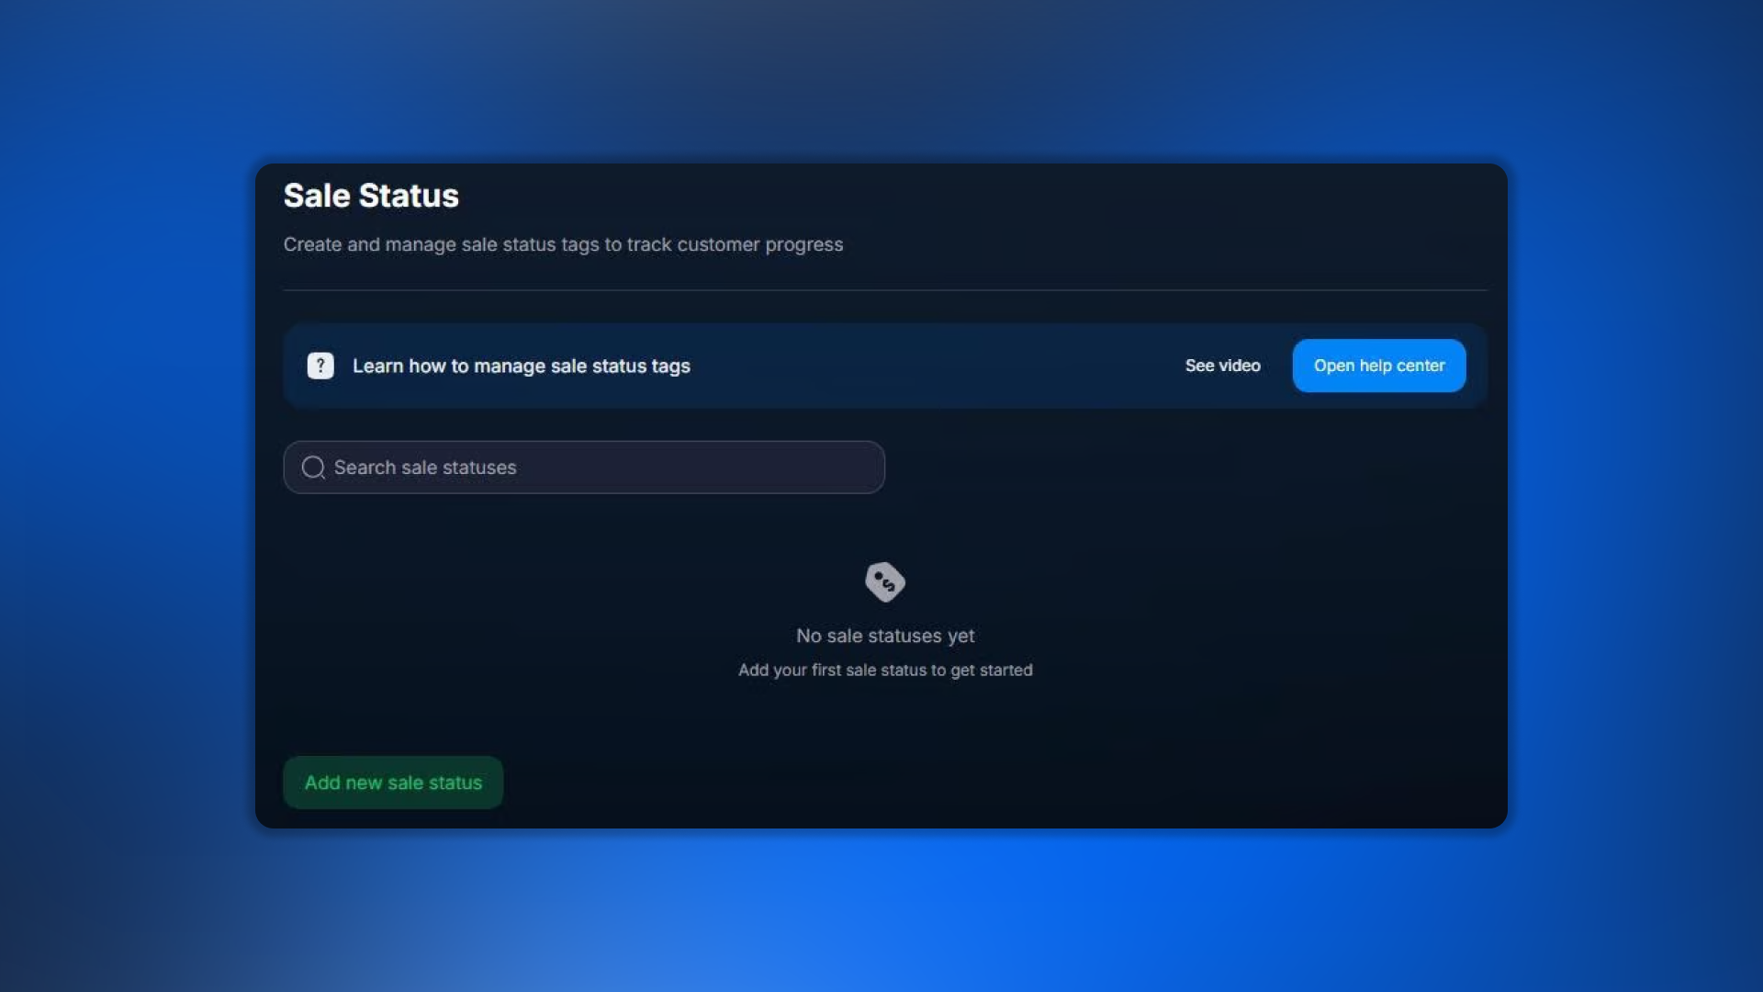Click the Sale Status heading
Image resolution: width=1763 pixels, height=992 pixels.
(x=371, y=196)
